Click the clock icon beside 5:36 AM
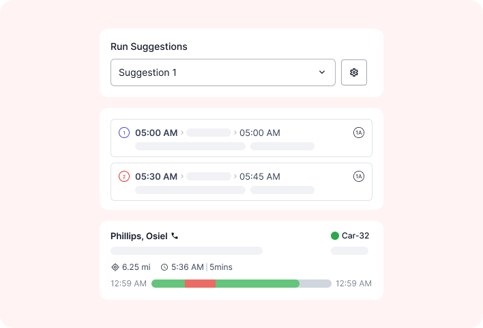This screenshot has height=328, width=483. click(x=164, y=267)
